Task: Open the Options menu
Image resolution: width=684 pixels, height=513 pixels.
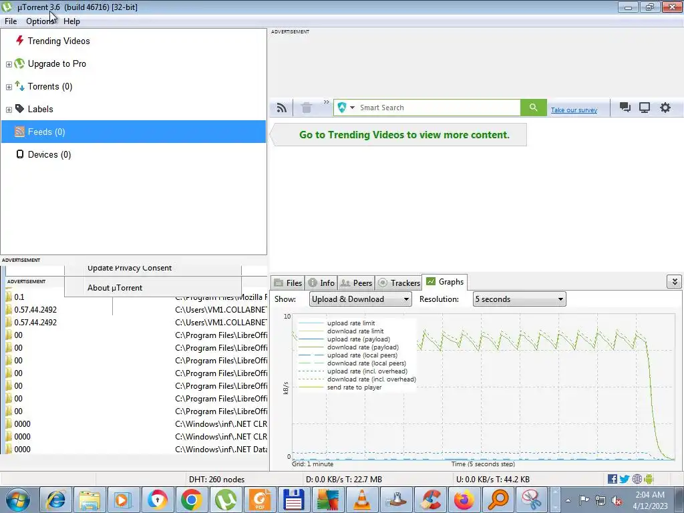Action: [40, 21]
